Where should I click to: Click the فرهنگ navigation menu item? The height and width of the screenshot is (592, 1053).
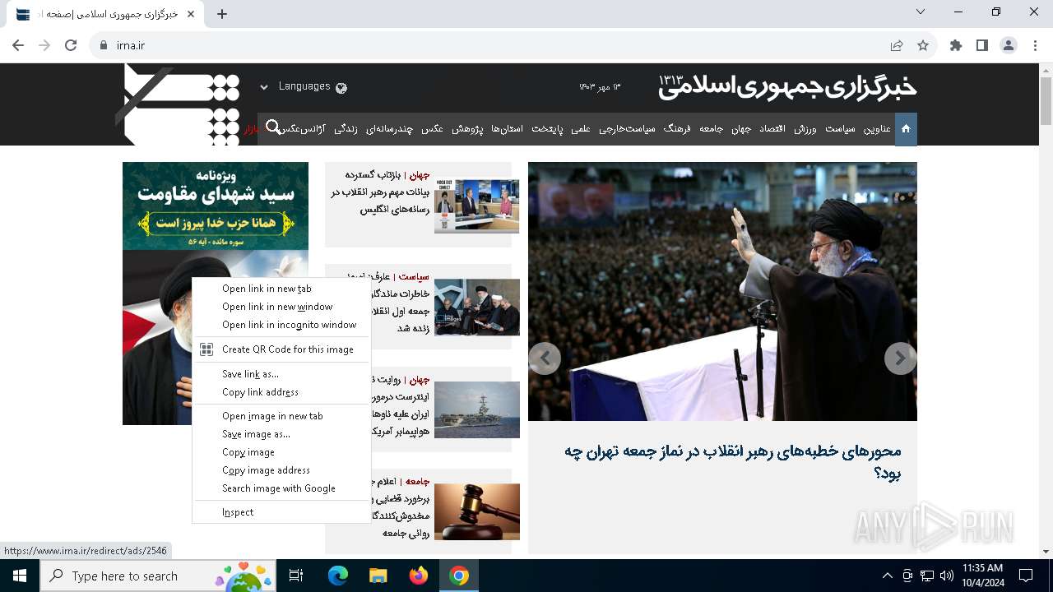coord(677,129)
